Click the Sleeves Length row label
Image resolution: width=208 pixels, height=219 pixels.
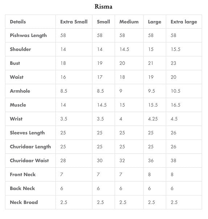(x=28, y=133)
